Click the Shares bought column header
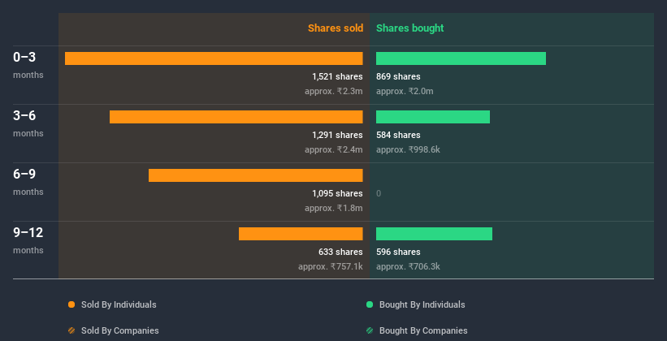Screen dimensions: 667x341 (410, 28)
